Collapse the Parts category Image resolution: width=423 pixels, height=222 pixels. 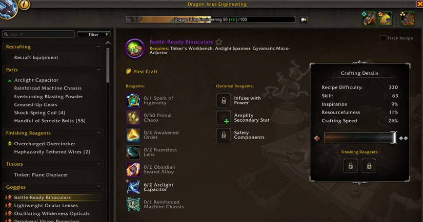98,70
